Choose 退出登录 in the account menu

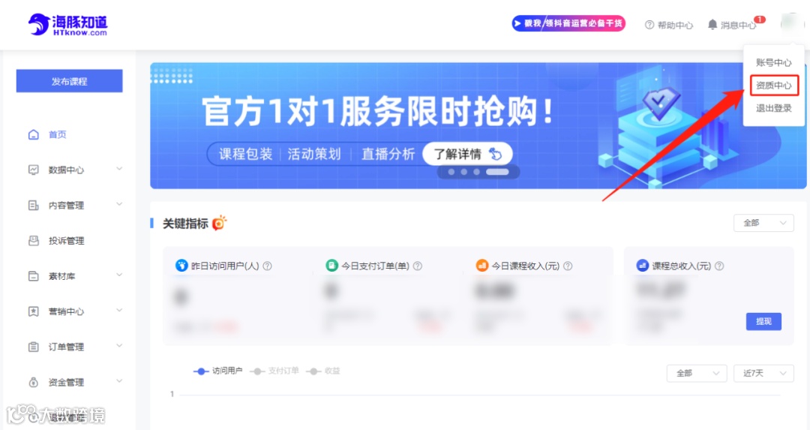point(773,108)
